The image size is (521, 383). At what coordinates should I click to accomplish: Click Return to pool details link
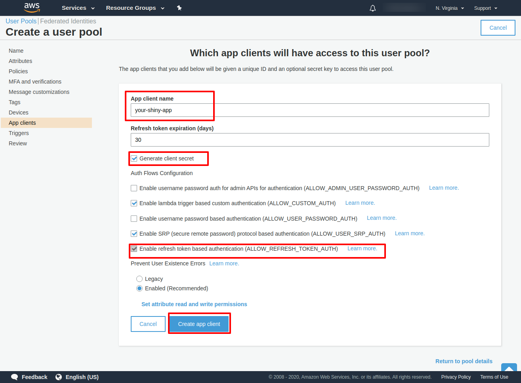[464, 361]
